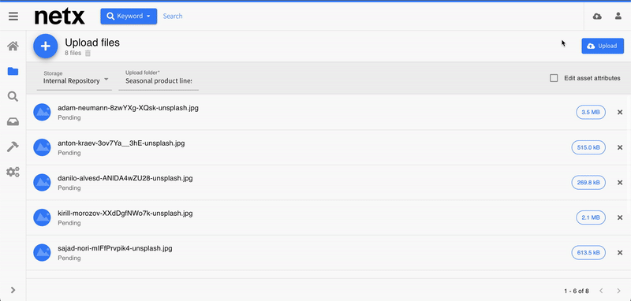Open Search section in sidebar
631x301 pixels.
tap(13, 96)
